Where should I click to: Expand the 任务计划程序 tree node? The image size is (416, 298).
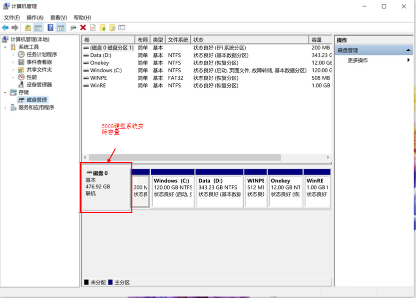click(13, 54)
